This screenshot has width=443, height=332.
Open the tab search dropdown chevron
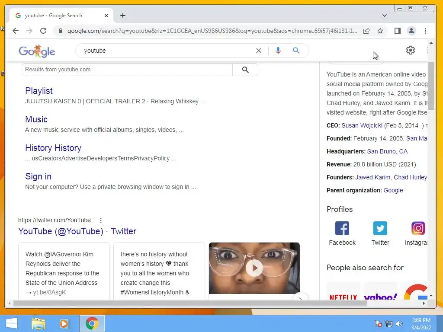tap(385, 16)
